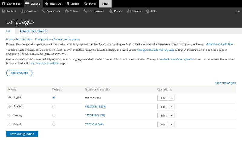This screenshot has width=242, height=151.
Task: Open the user interface translation link
Action: [x=45, y=63]
